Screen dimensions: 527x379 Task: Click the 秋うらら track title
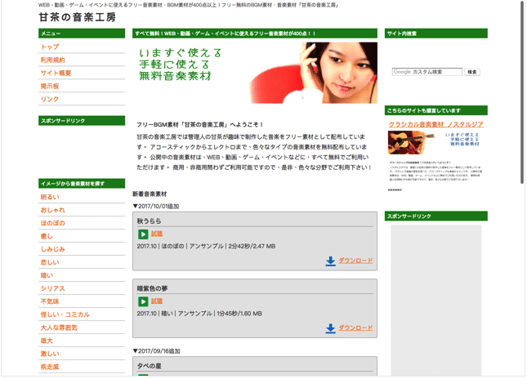[149, 221]
